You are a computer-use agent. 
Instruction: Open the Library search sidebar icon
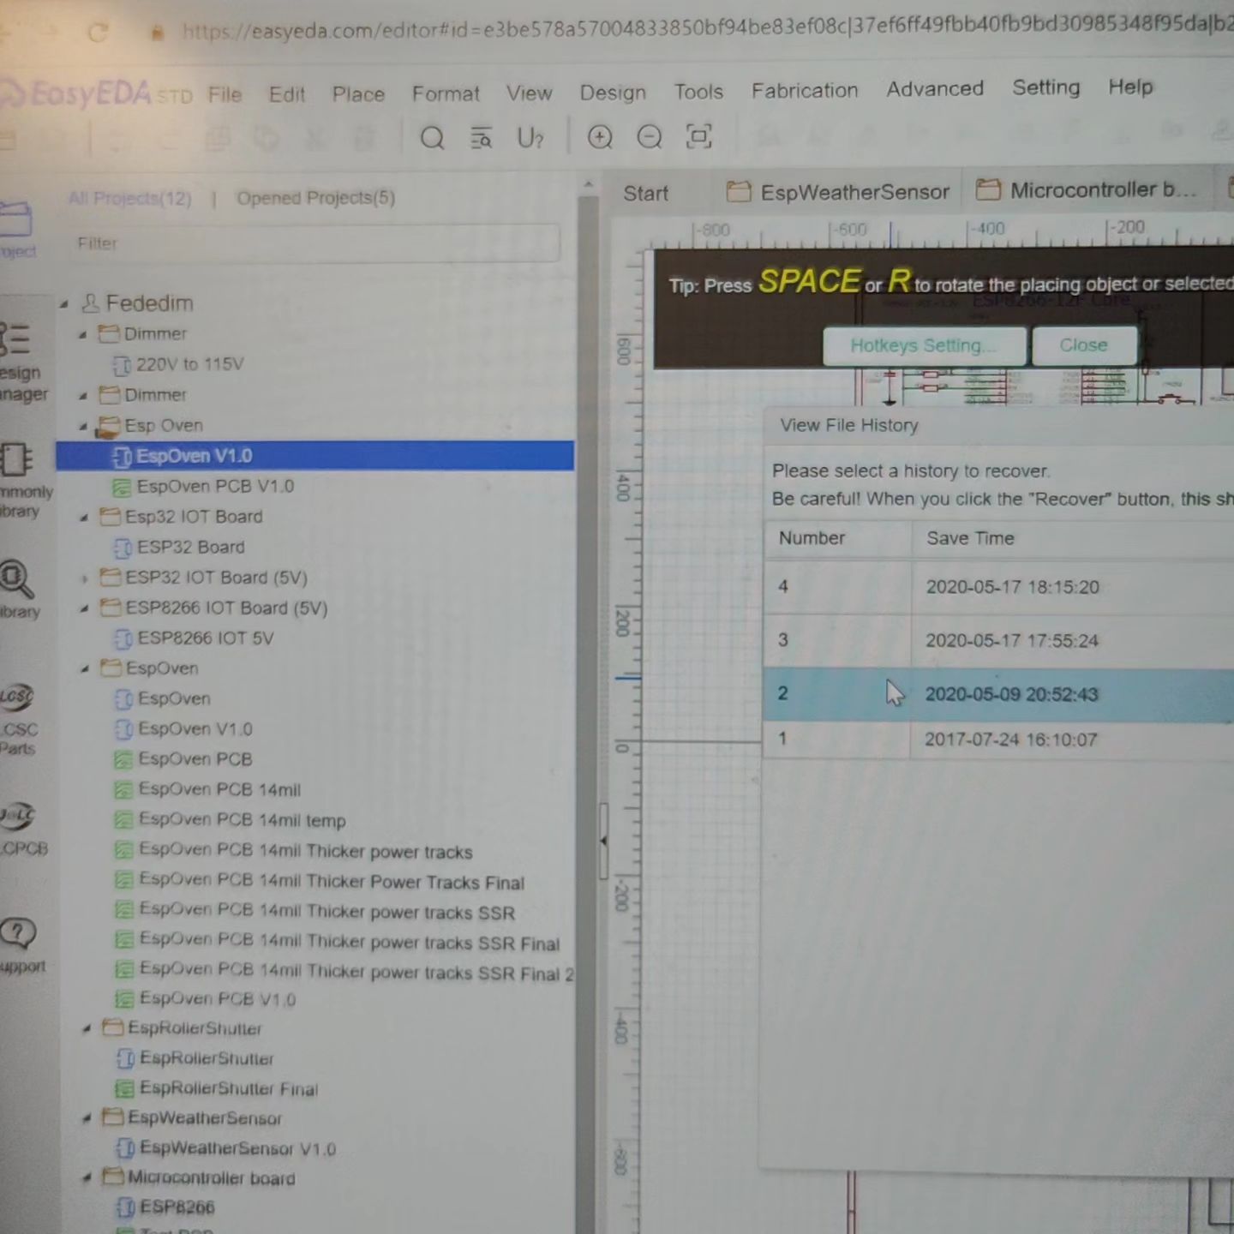click(x=19, y=590)
